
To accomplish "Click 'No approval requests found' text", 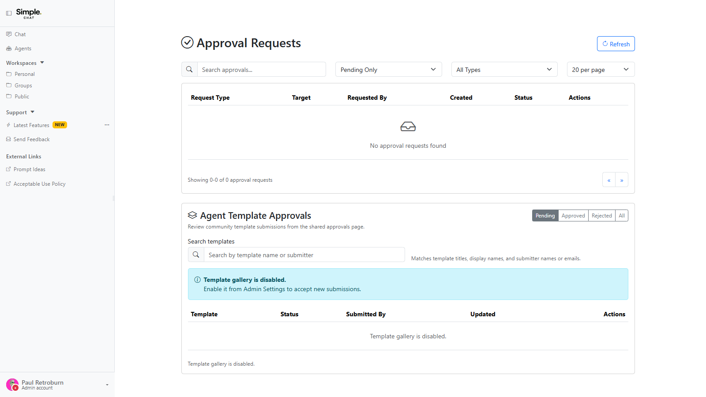I will [408, 146].
